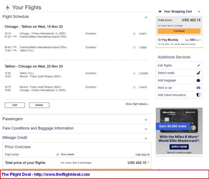This screenshot has height=179, width=209.
Task: Expand the Passengers section
Action: pyautogui.click(x=146, y=120)
